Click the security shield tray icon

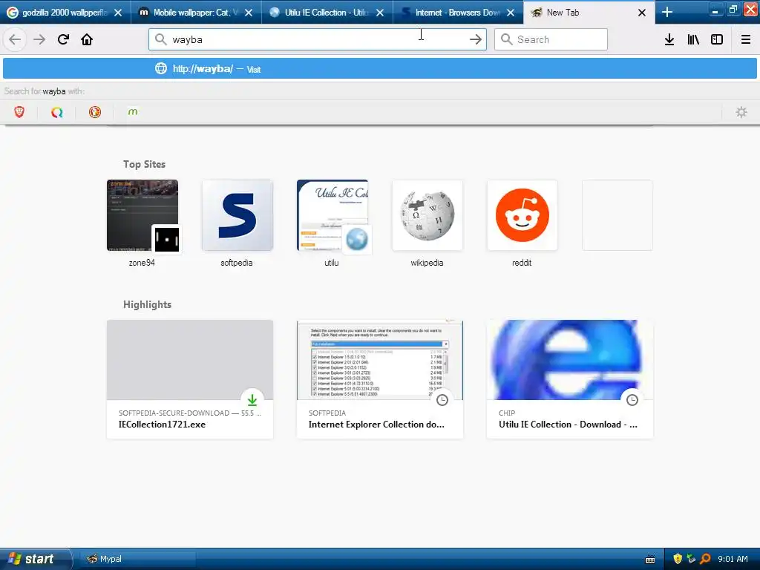point(678,559)
